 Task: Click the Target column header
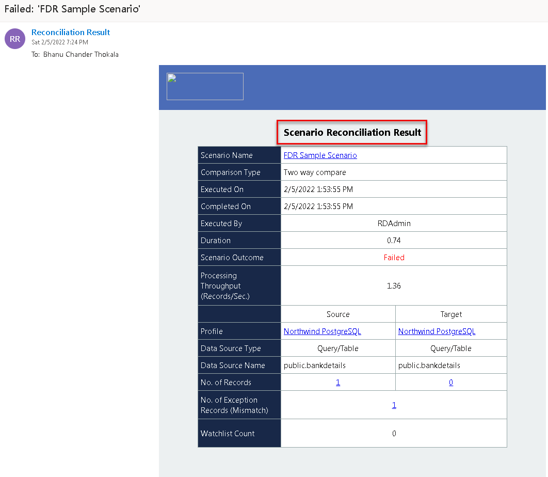tap(451, 314)
